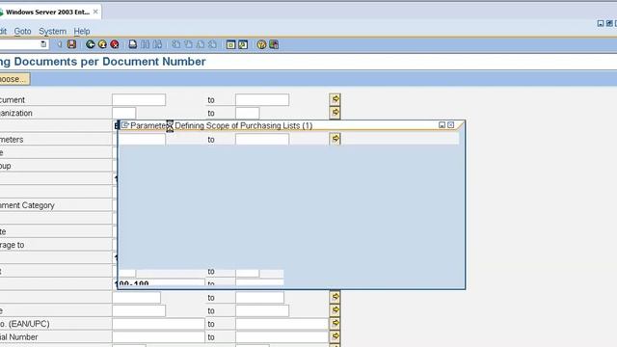The image size is (617, 347).
Task: Close the Parameter Defining Scope popup
Action: tap(450, 124)
